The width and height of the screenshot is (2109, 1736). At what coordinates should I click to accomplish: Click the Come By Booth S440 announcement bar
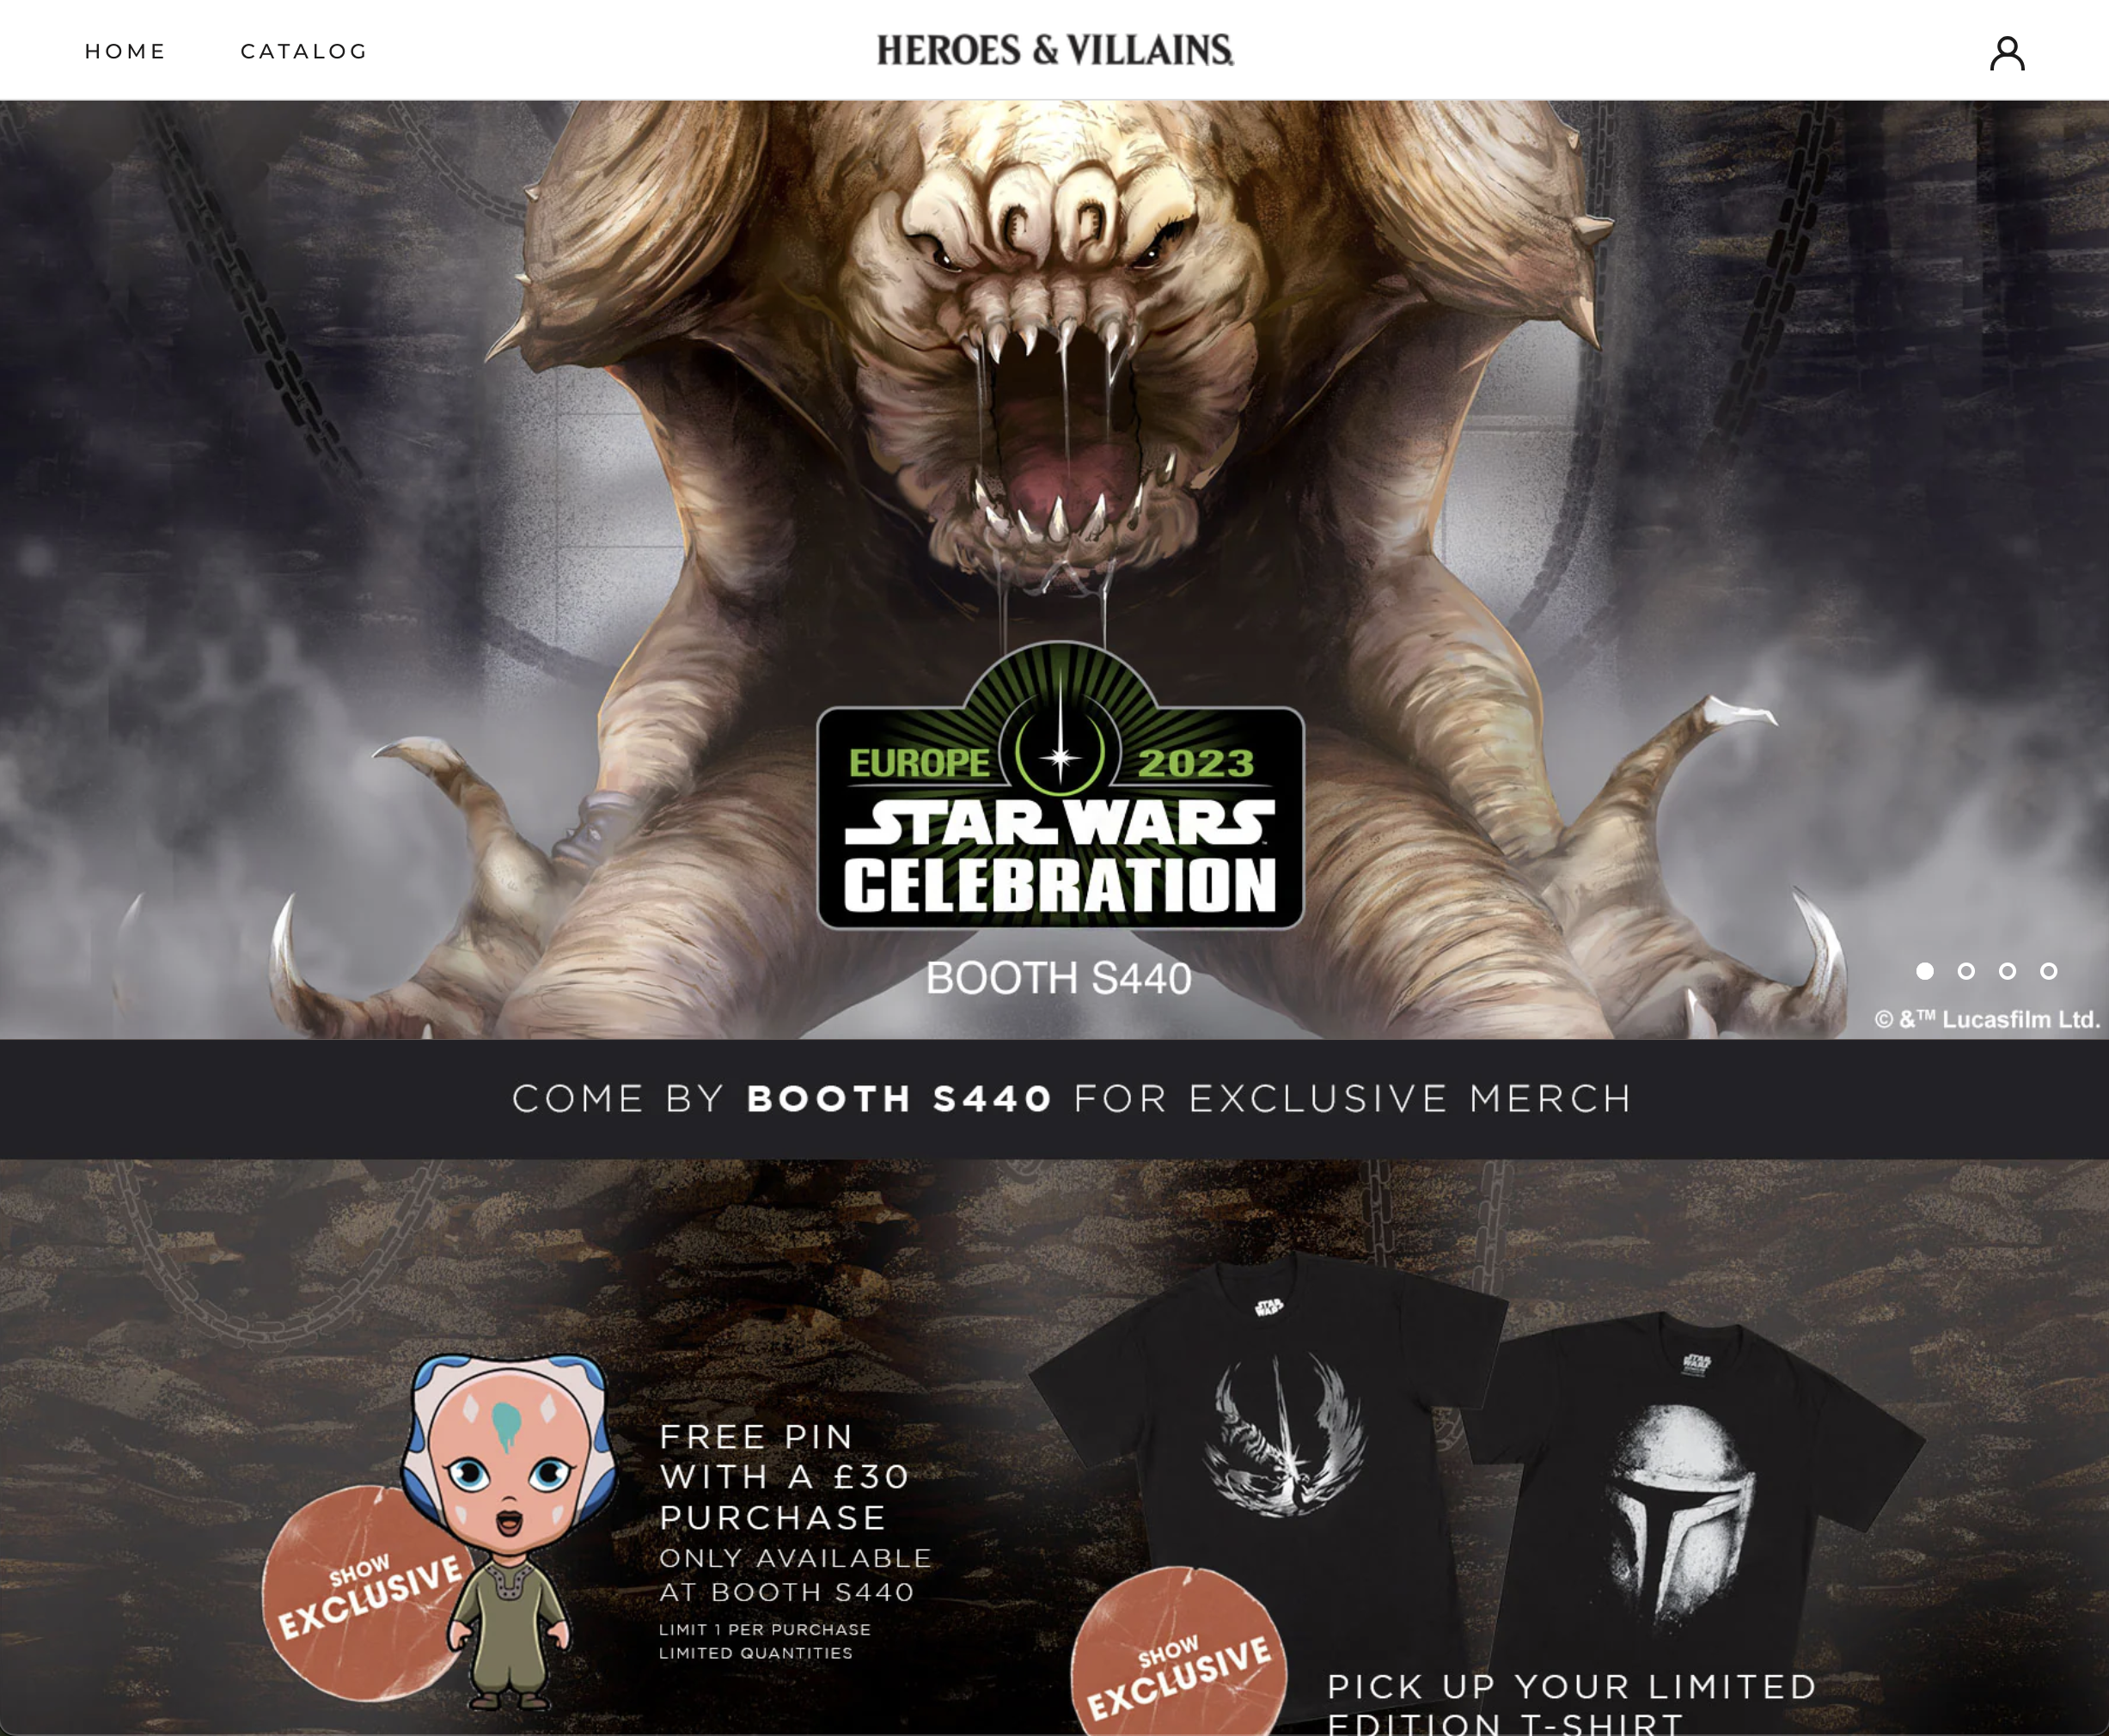click(1054, 1099)
